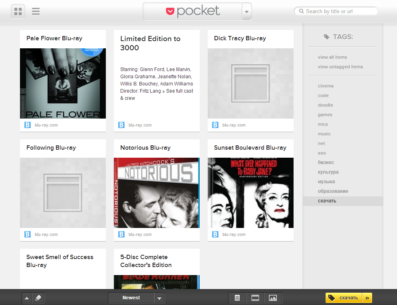397x305 pixels.
Task: Switch to tile grid view
Action: tap(18, 12)
